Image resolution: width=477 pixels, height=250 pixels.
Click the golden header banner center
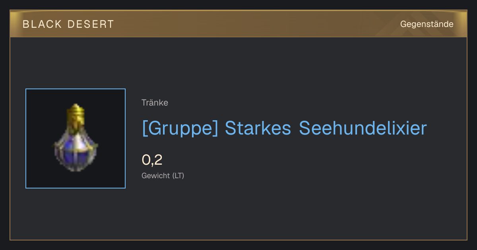point(238,24)
